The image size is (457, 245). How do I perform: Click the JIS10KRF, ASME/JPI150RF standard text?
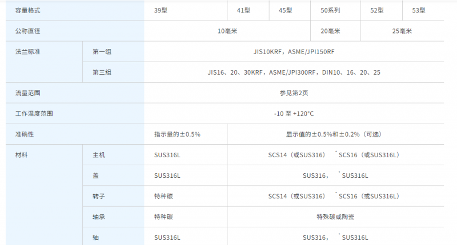click(294, 52)
